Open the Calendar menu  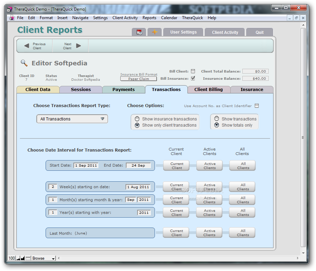[169, 18]
